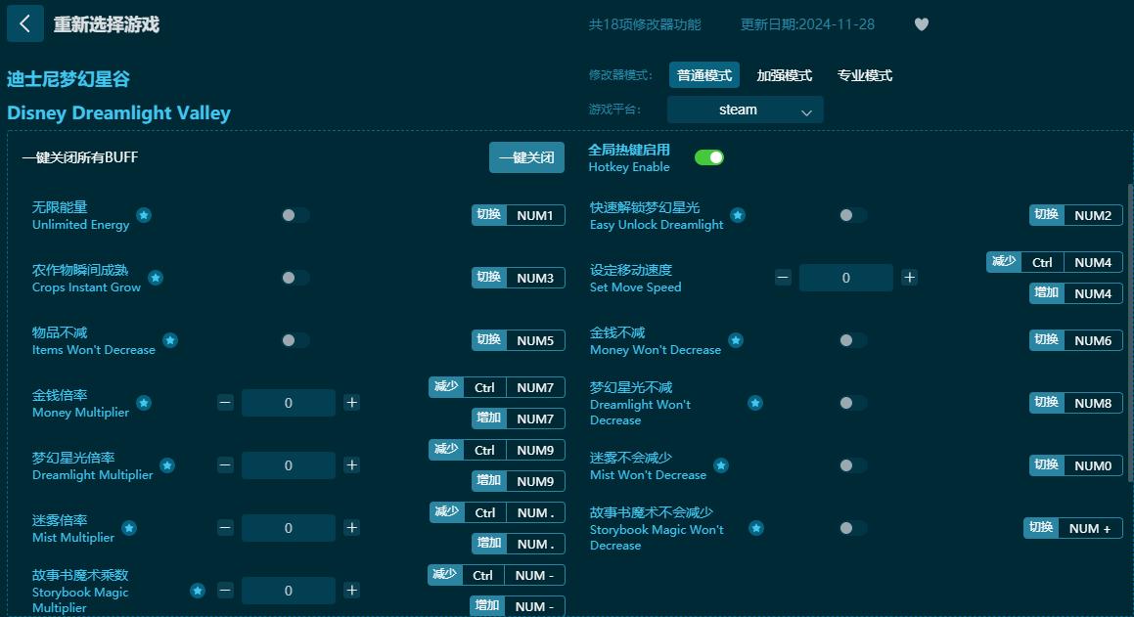Disable the 全局热键启用 Hotkey Enable switch
Image resolution: width=1134 pixels, height=617 pixels.
708,155
